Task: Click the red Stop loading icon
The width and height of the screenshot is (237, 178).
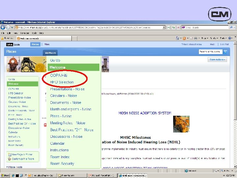Action: [178, 27]
